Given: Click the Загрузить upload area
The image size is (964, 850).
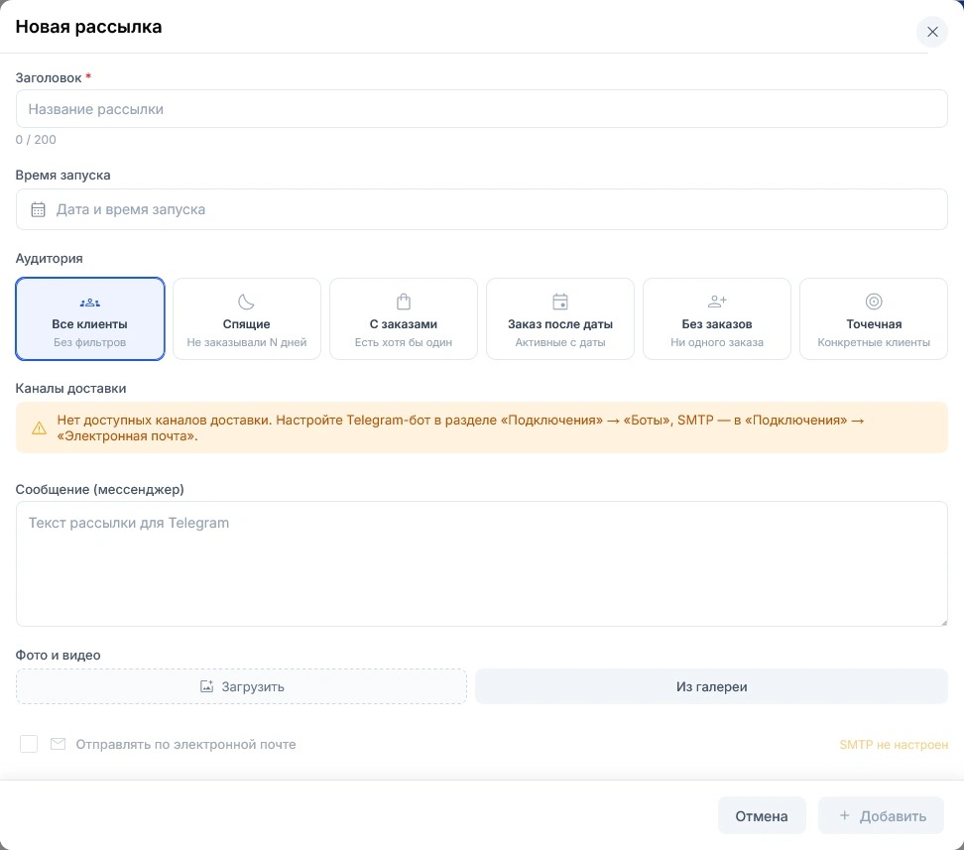Looking at the screenshot, I should 241,686.
